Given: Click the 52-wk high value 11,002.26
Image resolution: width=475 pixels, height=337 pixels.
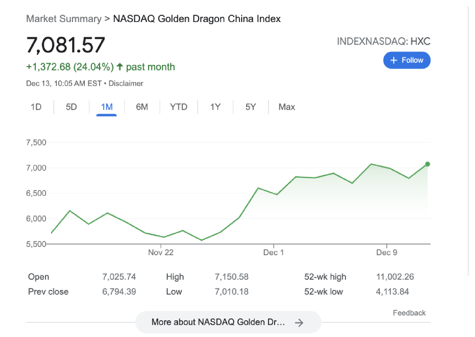Looking at the screenshot, I should point(395,277).
